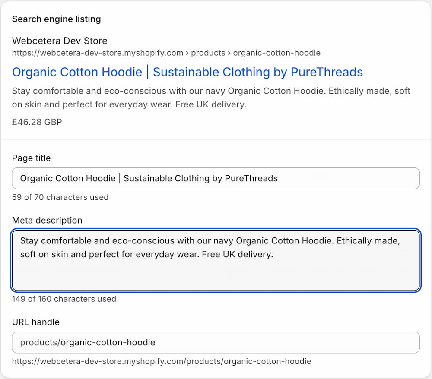Focus the Meta description text area
Screen dimensions: 432x379
(216, 260)
